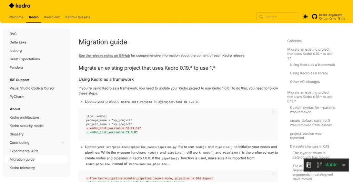
Task: Open the Contributing sidebar item
Action: (x=19, y=143)
